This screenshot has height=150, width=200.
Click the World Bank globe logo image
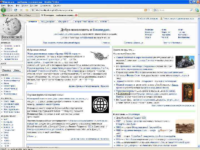tap(100, 105)
